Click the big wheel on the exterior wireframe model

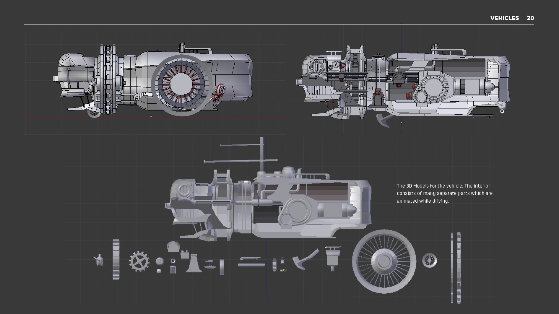click(x=182, y=85)
